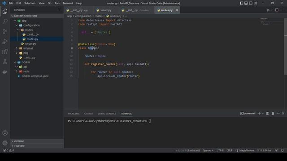Open the Explorer view in activity bar
The width and height of the screenshot is (287, 161).
pyautogui.click(x=5, y=11)
